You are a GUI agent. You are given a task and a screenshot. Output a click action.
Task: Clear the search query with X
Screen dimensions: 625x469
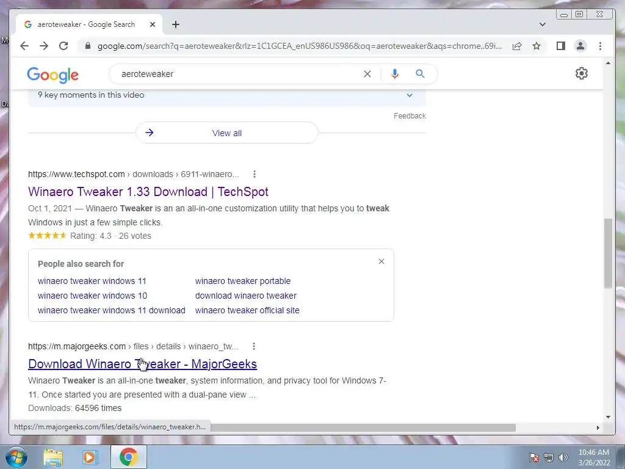367,74
